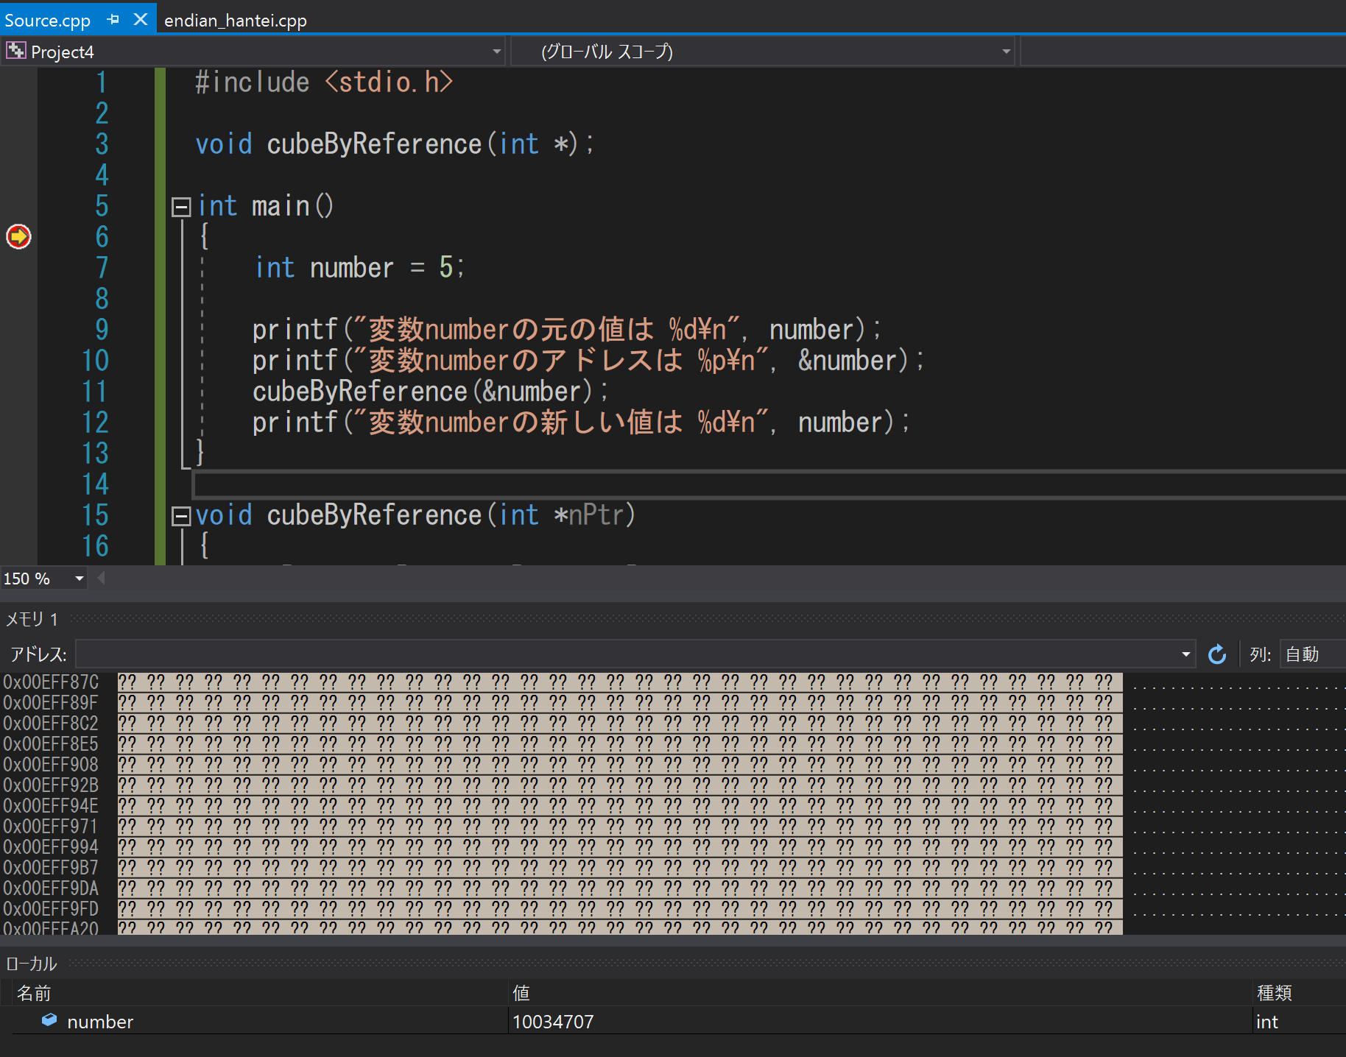This screenshot has height=1057, width=1346.
Task: Click the empty line 14 in editor
Action: [x=769, y=484]
